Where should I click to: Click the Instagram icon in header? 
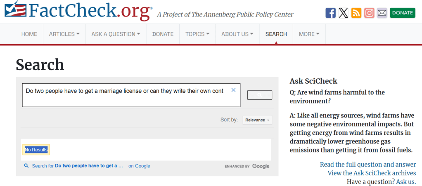(x=369, y=13)
